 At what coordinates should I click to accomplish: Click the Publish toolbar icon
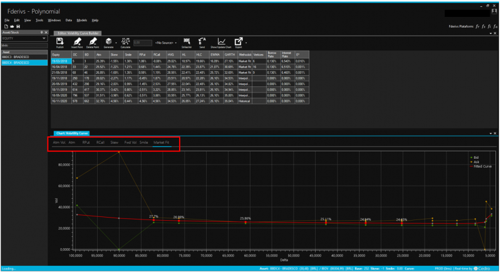point(60,41)
